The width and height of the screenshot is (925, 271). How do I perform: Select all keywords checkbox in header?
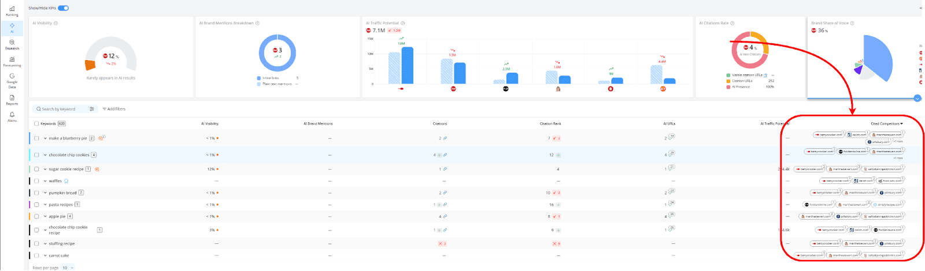pyautogui.click(x=36, y=123)
